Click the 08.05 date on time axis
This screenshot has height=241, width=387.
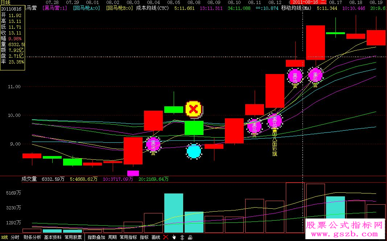coord(174,3)
